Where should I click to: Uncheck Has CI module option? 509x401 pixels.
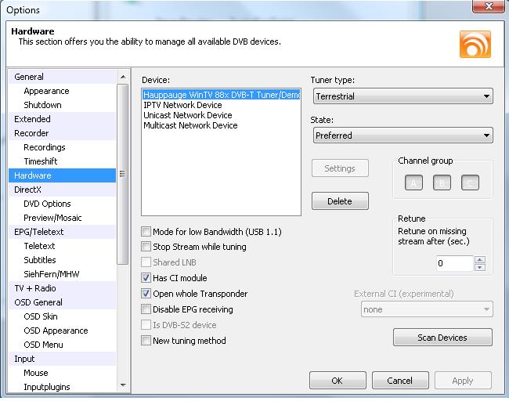click(x=146, y=278)
